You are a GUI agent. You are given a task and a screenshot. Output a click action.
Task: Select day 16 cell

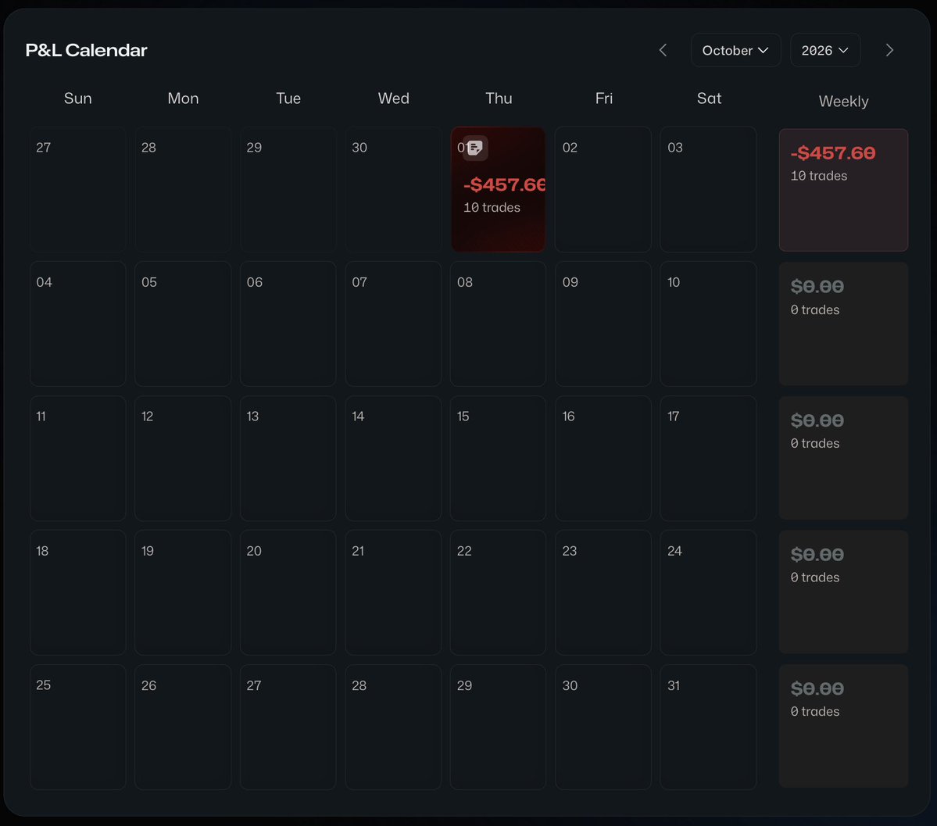pyautogui.click(x=603, y=459)
